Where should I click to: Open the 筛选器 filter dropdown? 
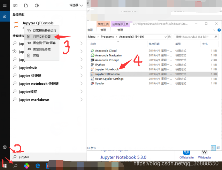(x=76, y=5)
